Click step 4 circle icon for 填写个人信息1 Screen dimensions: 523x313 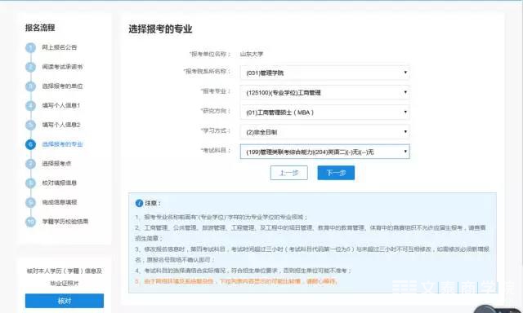(x=30, y=106)
